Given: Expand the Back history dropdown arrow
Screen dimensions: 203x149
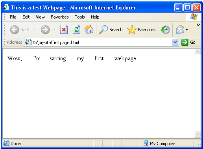Looking at the screenshot, I should click(34, 30).
